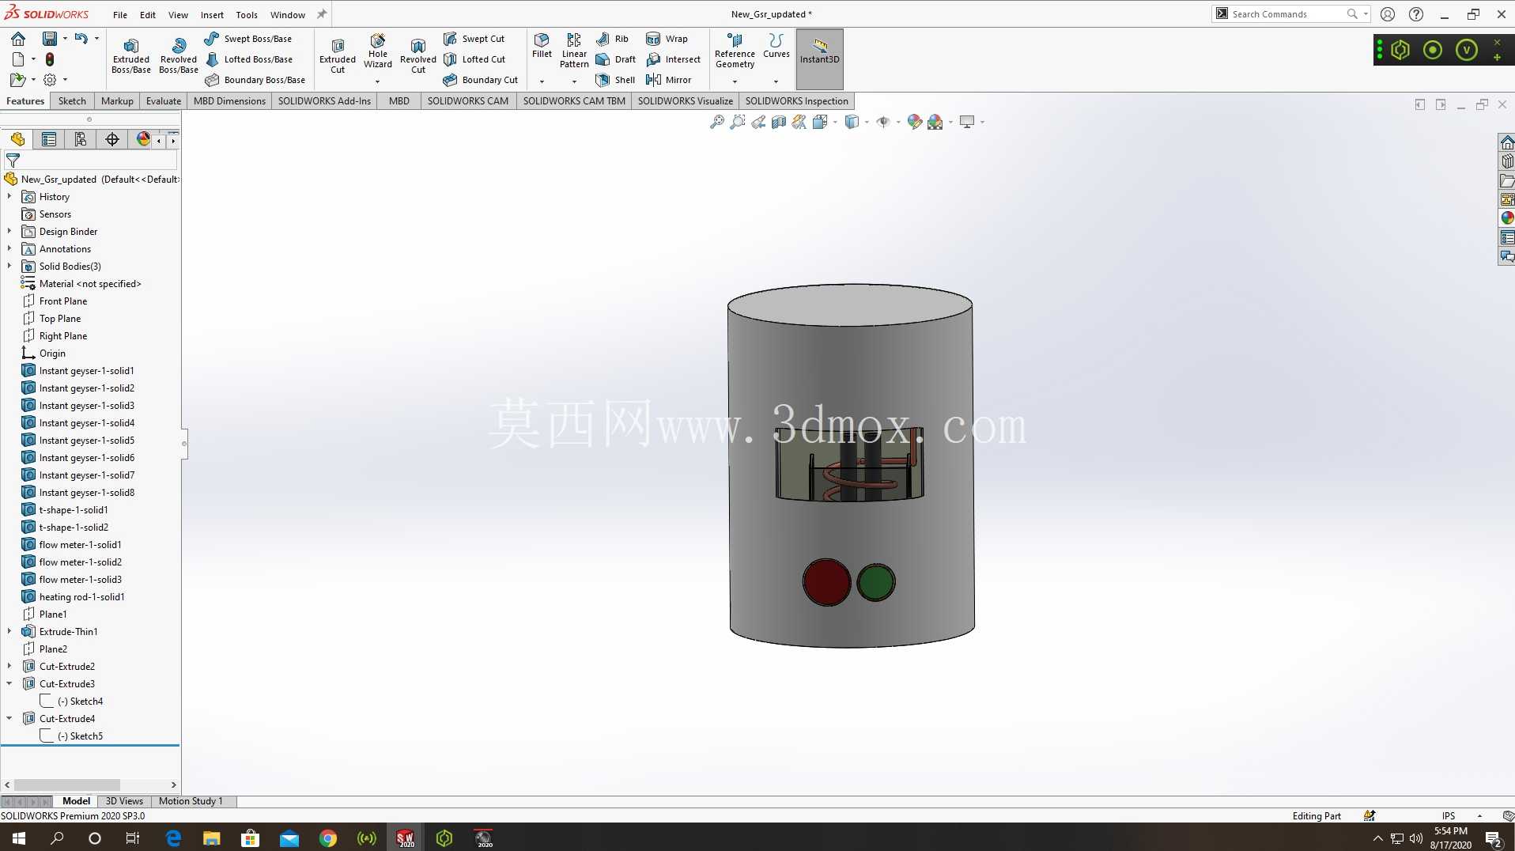Select the Draft tool
The width and height of the screenshot is (1515, 851).
615,59
